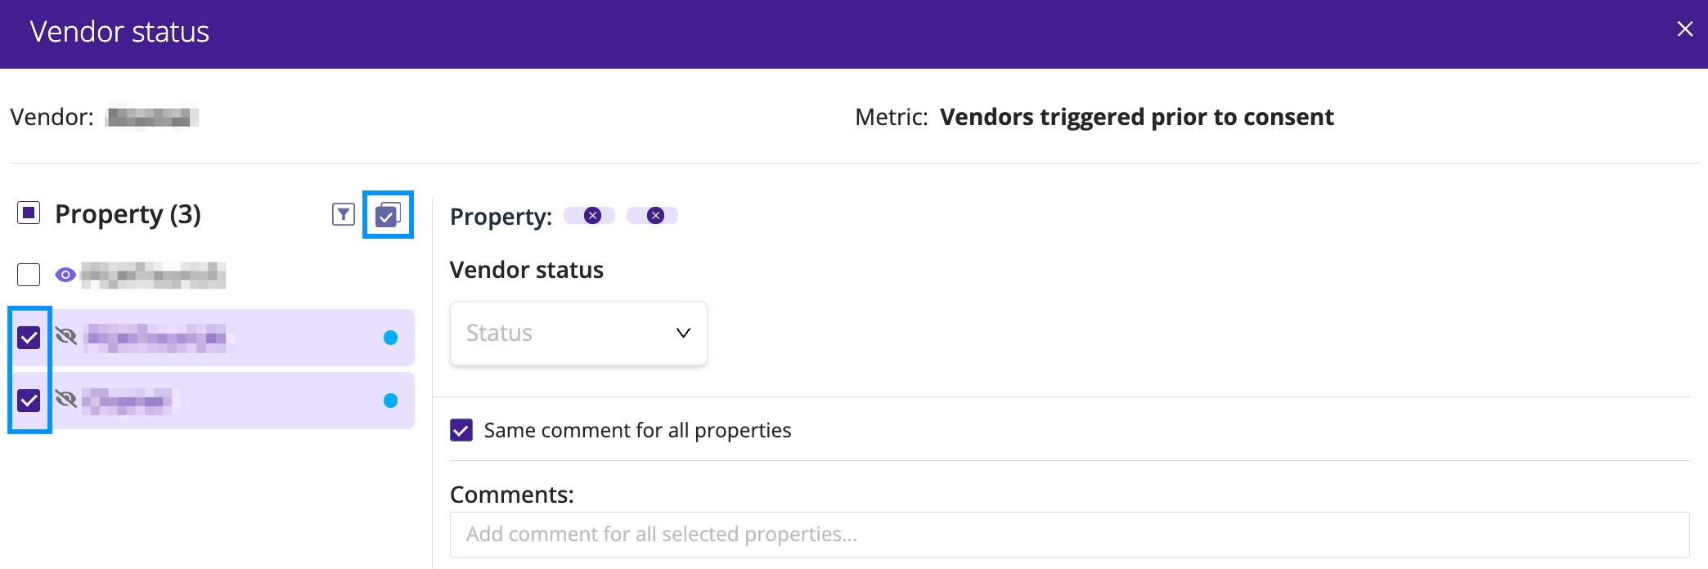
Task: Open the filter icon above the property list
Action: pos(344,214)
